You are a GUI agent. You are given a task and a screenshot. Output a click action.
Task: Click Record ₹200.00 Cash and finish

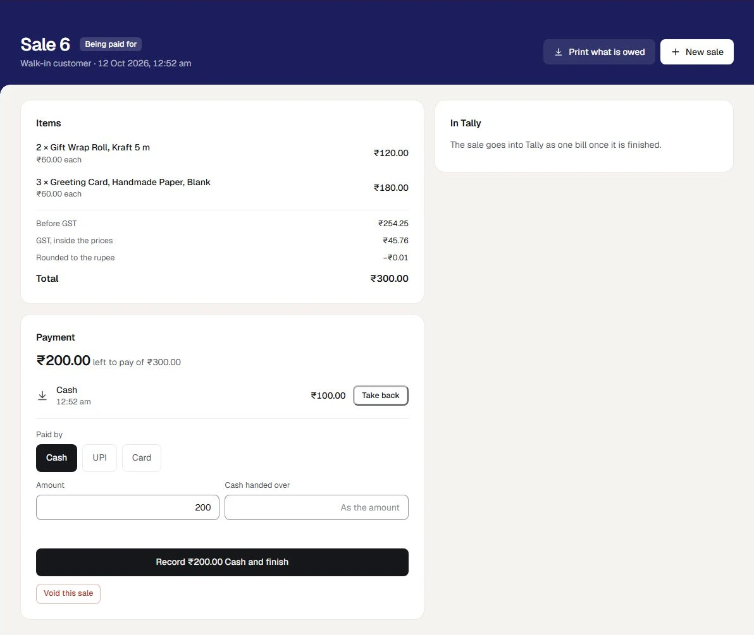(x=222, y=562)
